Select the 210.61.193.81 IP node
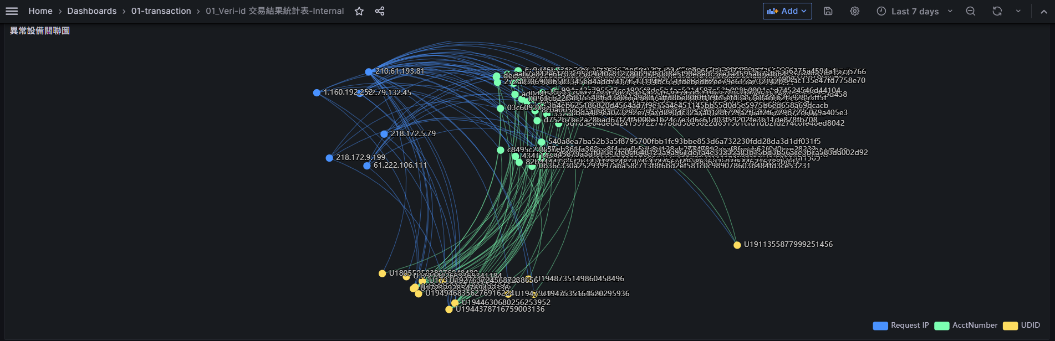 click(369, 72)
